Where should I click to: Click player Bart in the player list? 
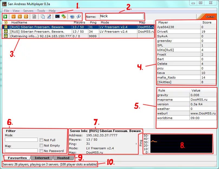pos(186,59)
